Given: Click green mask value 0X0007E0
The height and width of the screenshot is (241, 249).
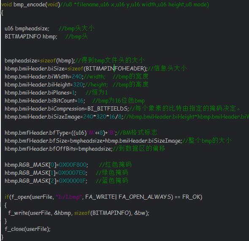Looking at the screenshot, I should click(72, 173).
